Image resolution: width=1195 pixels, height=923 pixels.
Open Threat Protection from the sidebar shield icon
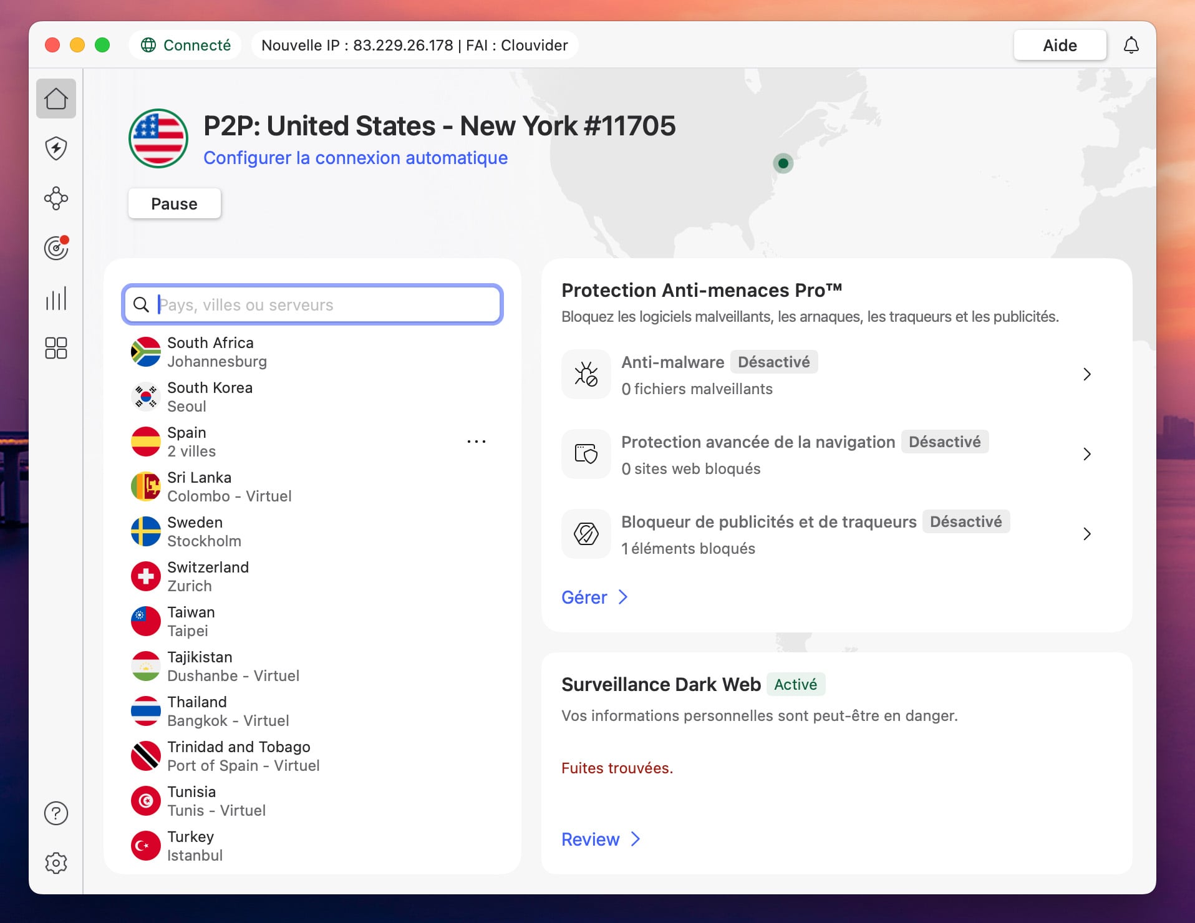click(56, 148)
